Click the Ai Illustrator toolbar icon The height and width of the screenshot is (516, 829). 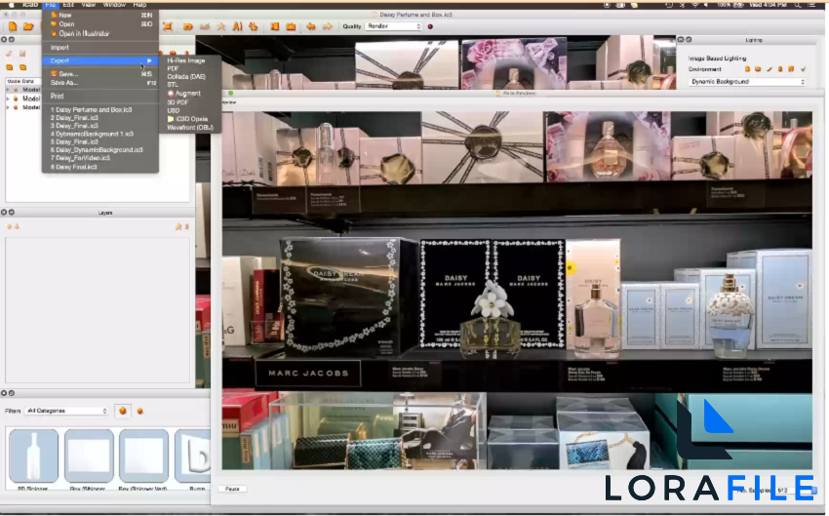tap(237, 26)
